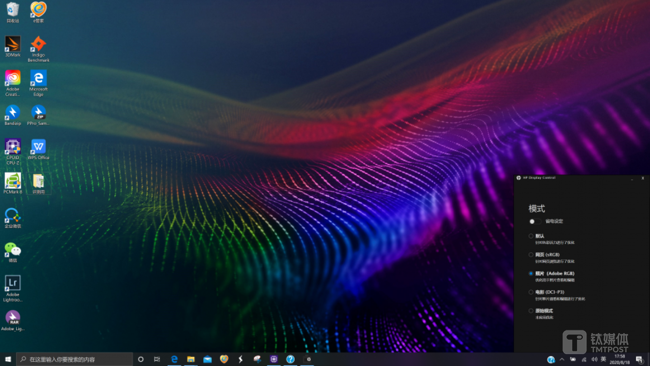Click the taskbar search box

[x=75, y=359]
